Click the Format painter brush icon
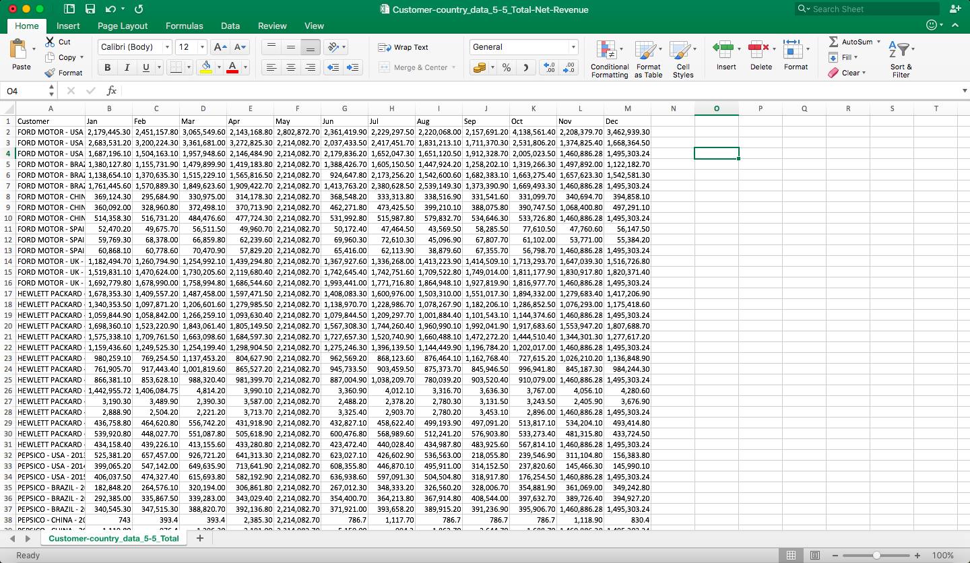 pyautogui.click(x=50, y=73)
